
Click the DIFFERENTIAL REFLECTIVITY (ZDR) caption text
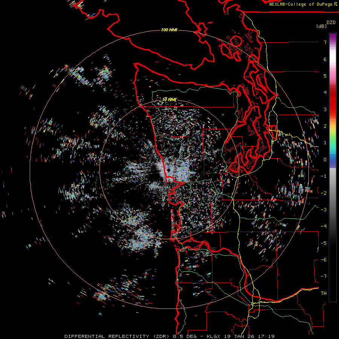(x=117, y=336)
